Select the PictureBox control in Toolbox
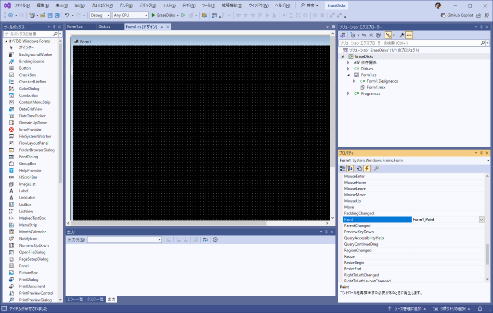The width and height of the screenshot is (493, 313). coord(28,273)
